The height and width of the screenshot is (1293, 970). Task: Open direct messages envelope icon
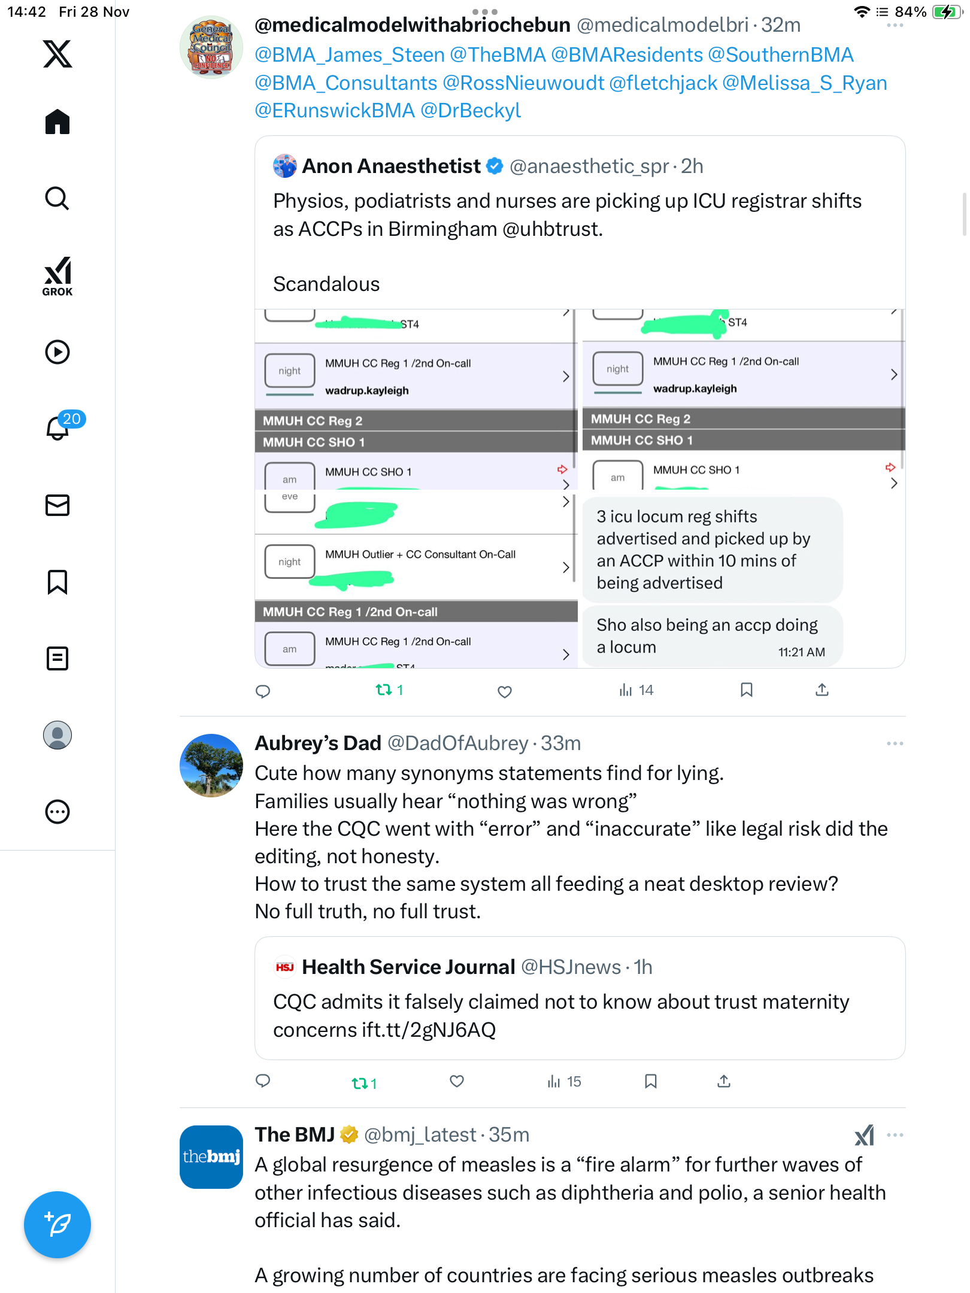click(57, 505)
